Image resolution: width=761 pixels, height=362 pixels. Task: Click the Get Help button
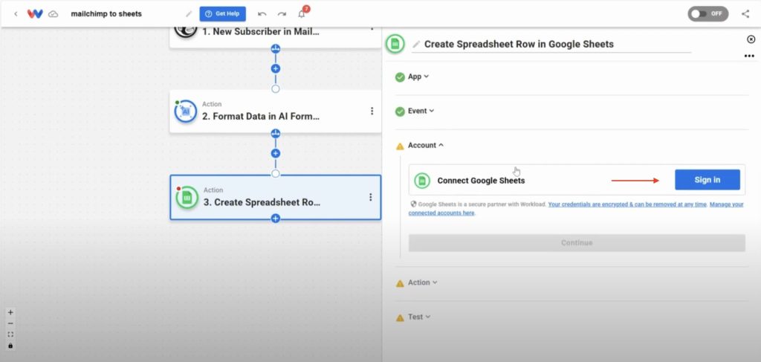coord(223,13)
